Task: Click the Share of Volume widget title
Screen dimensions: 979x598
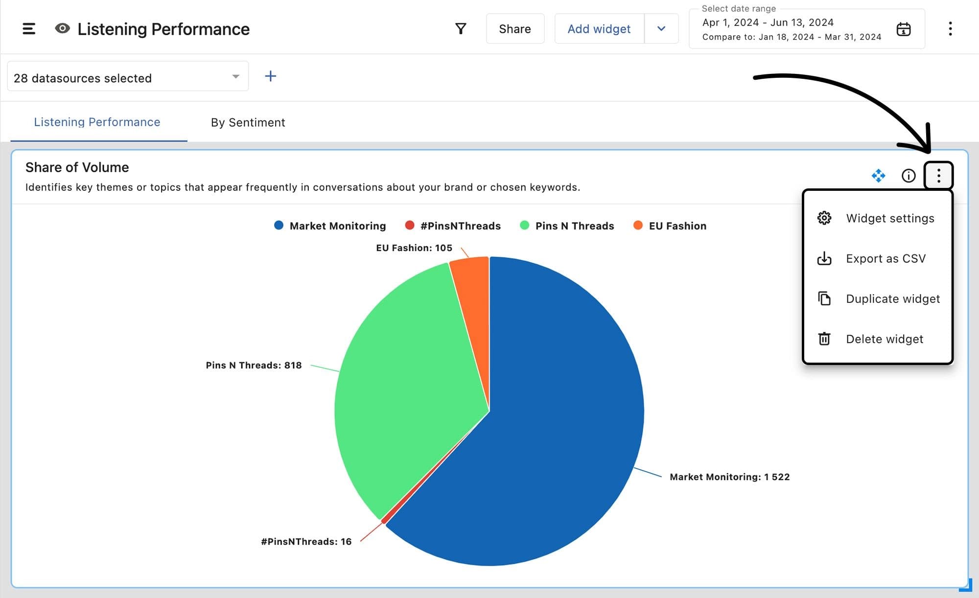Action: pyautogui.click(x=77, y=167)
